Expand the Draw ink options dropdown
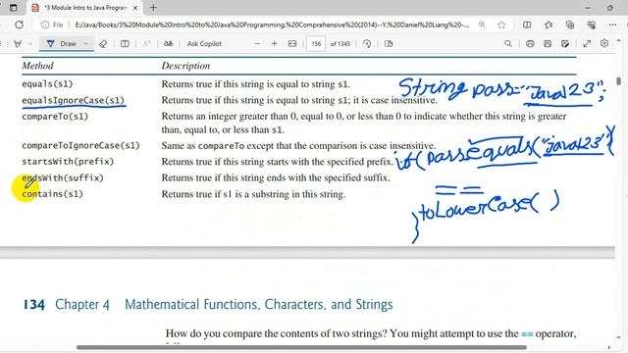Image resolution: width=628 pixels, height=353 pixels. [x=85, y=43]
